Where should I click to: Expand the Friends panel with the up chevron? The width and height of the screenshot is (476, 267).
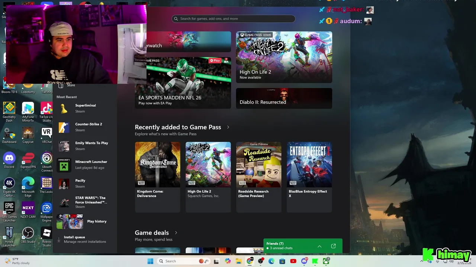pyautogui.click(x=319, y=246)
